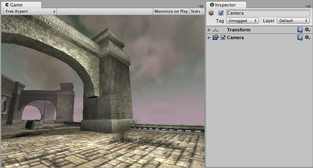Click the Camera component icon
Screen dimensions: 313x168
(x=215, y=38)
